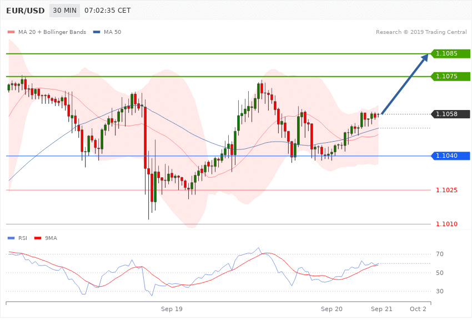Screen dimensions: 472x320
Task: Click the 1.1010 support level label
Action: 446,224
